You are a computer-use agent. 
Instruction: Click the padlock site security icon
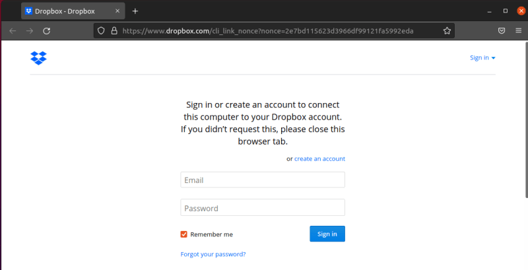point(114,30)
